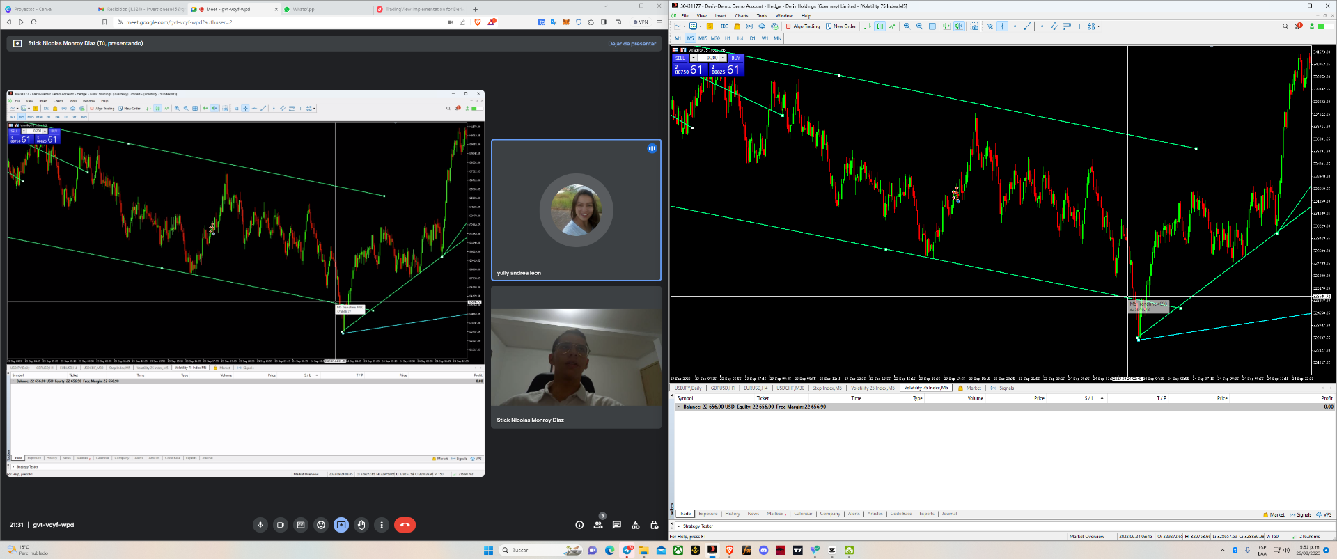Screen dimensions: 1337x559
Task: Expand the Strategy Tester panel
Action: 679,526
